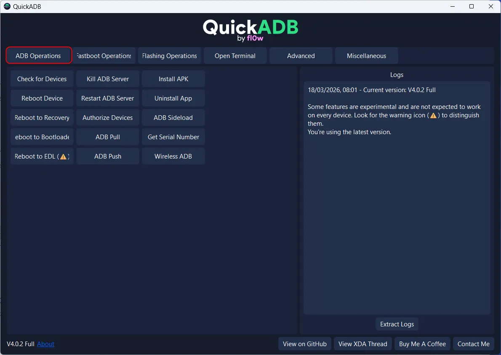
Task: Click inside the Logs text area
Action: pos(397,210)
